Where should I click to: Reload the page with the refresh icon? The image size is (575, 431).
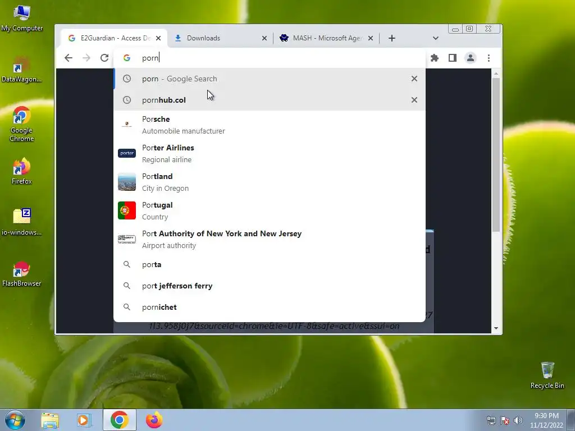pos(104,58)
